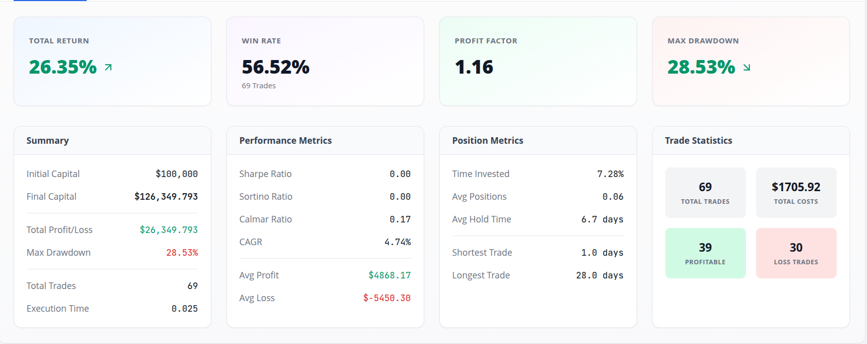
Task: Select the green Total Profit/Loss value $26,349.793
Action: (x=168, y=230)
